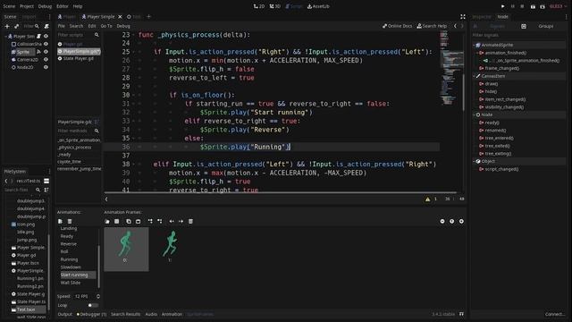The width and height of the screenshot is (572, 322).
Task: Open the GLES3 renderer dropdown
Action: (x=558, y=6)
